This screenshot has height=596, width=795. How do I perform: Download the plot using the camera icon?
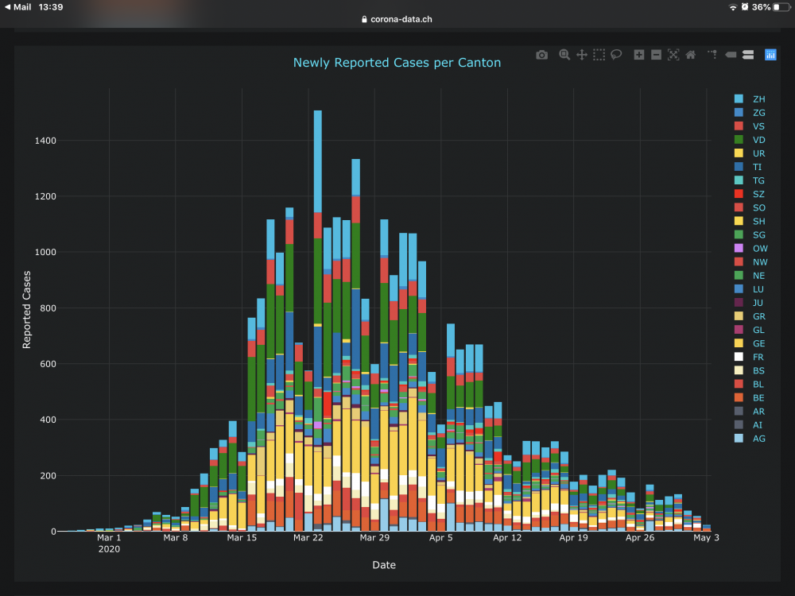541,55
